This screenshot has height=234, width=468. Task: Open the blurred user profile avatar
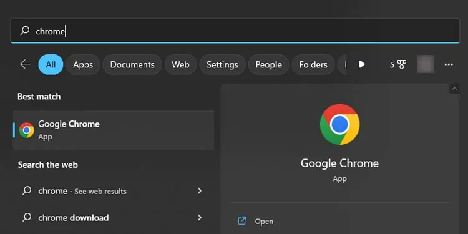pyautogui.click(x=426, y=64)
